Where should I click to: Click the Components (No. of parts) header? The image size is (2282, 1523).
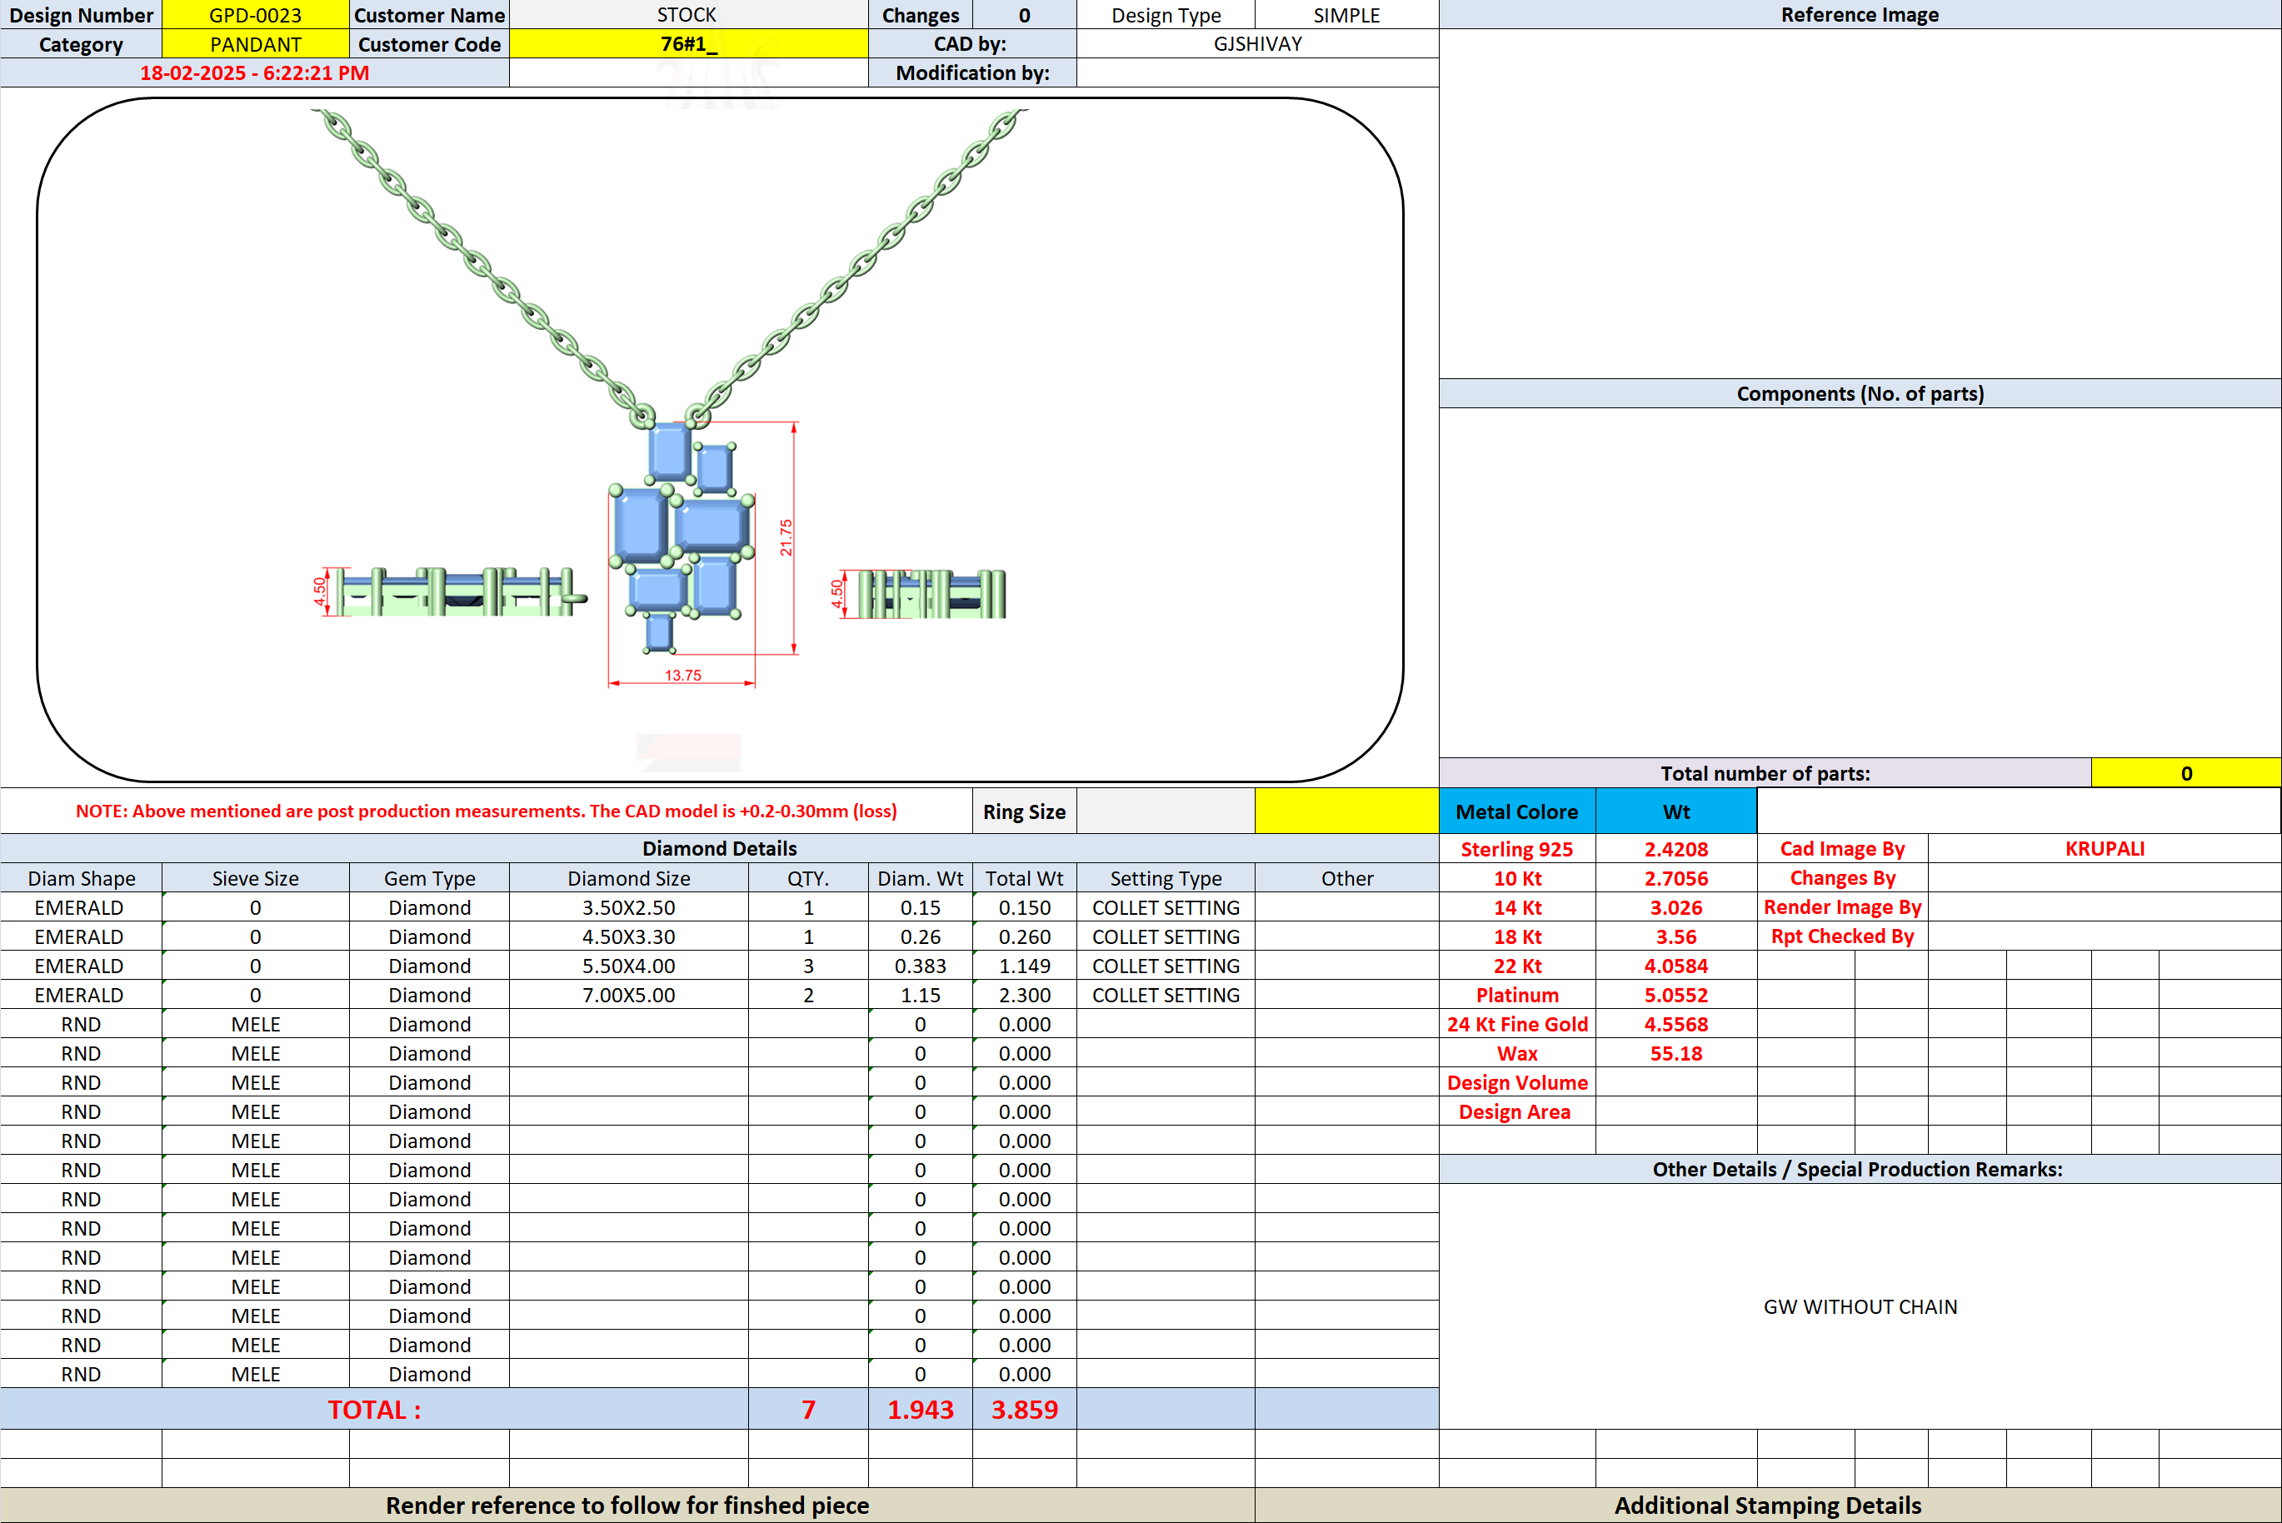pyautogui.click(x=1860, y=393)
